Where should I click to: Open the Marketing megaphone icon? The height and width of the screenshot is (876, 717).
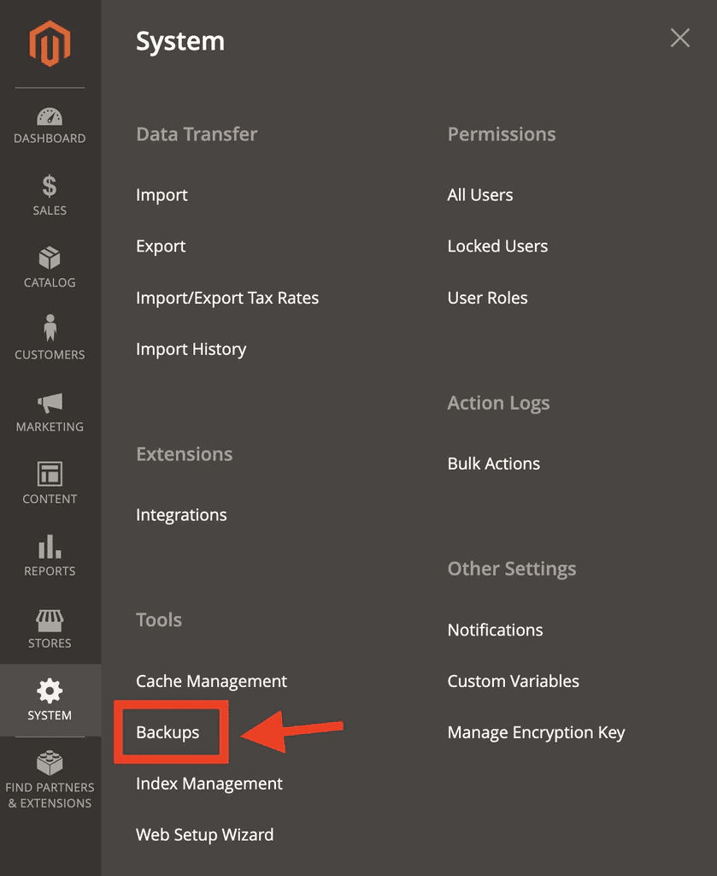pos(50,411)
